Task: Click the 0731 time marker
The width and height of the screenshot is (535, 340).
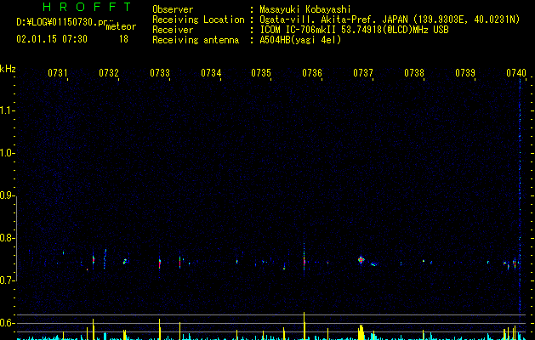Action: pyautogui.click(x=58, y=72)
